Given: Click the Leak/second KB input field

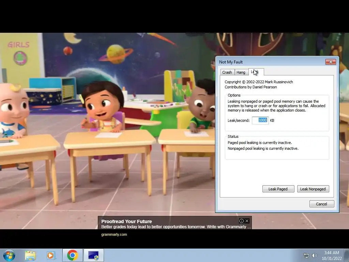Looking at the screenshot, I should 260,120.
